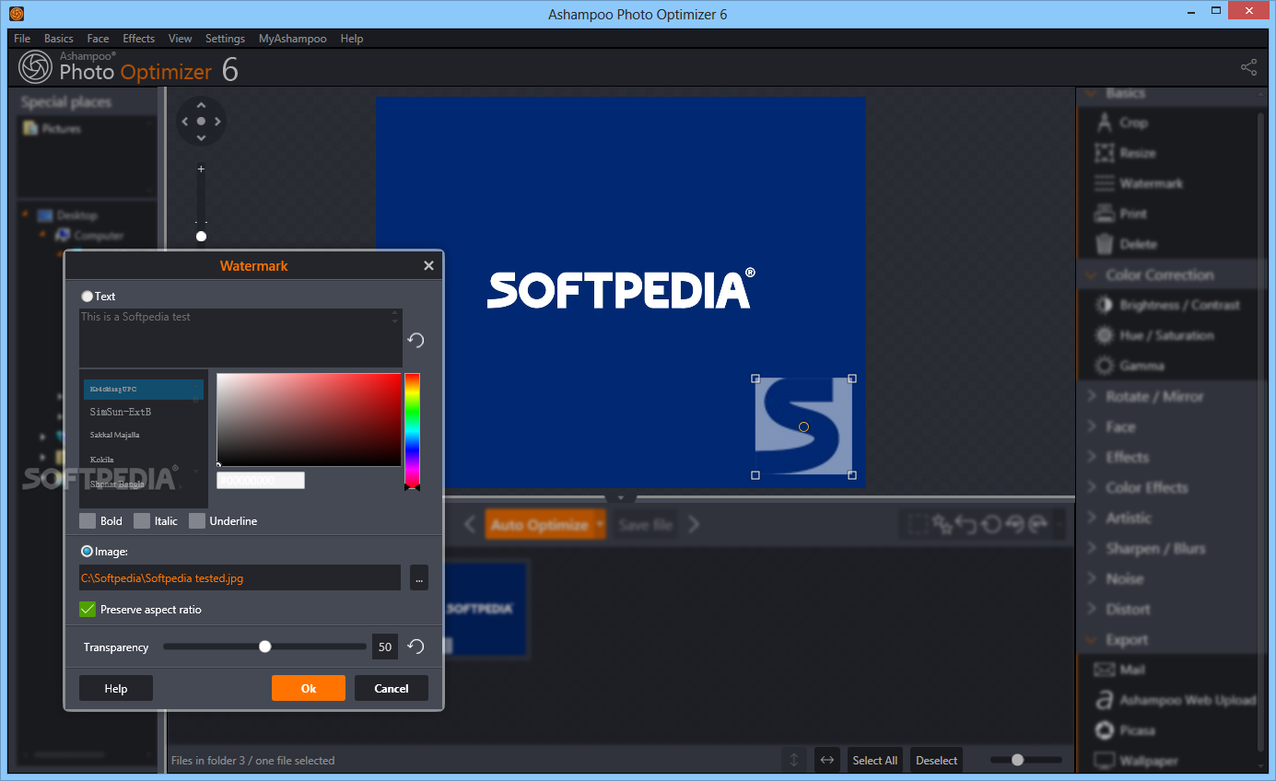Uncheck Preserve aspect ratio
Image resolution: width=1276 pixels, height=781 pixels.
(x=88, y=610)
